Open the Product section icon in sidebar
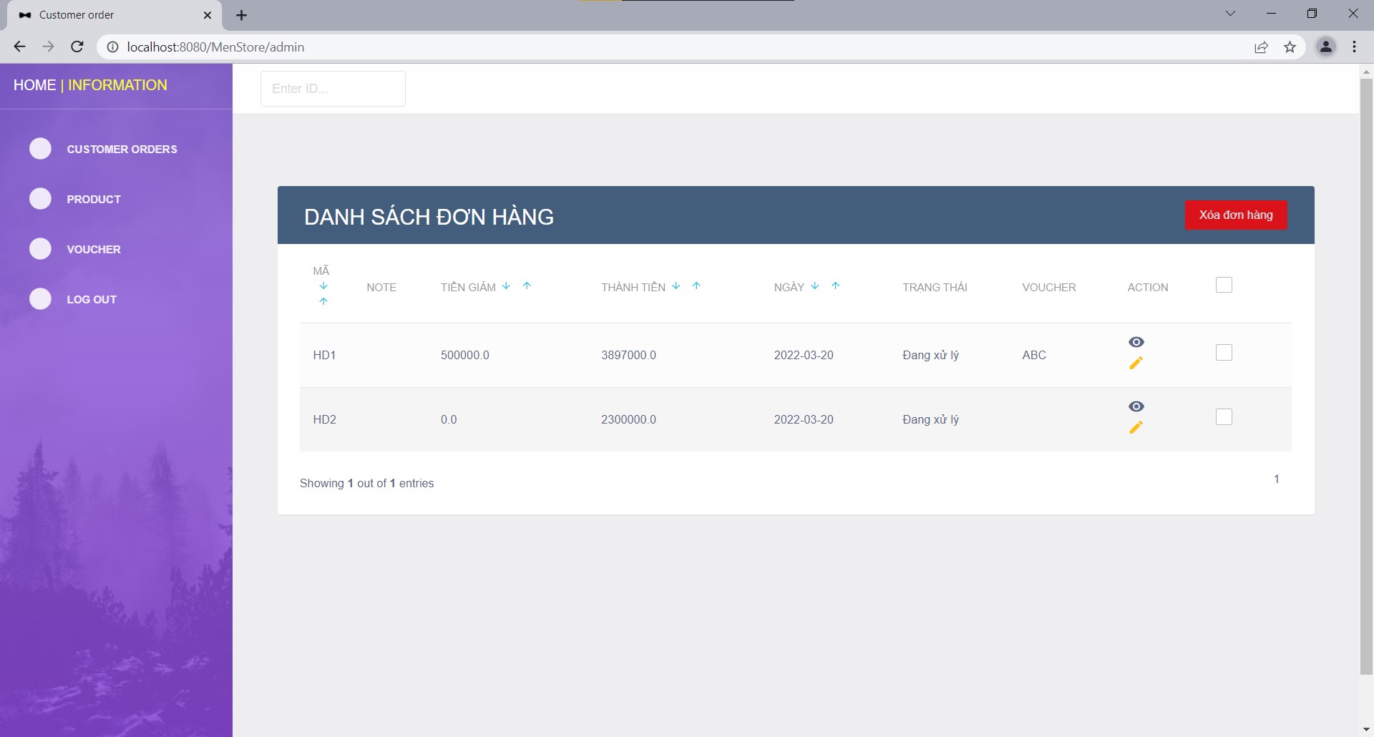This screenshot has width=1374, height=737. click(x=40, y=199)
